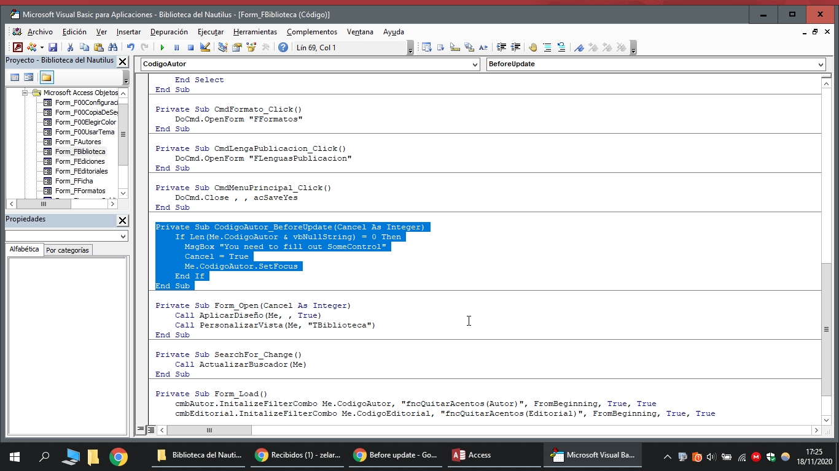Open the Object Browser toolbar icon
The width and height of the screenshot is (839, 471).
coord(251,47)
